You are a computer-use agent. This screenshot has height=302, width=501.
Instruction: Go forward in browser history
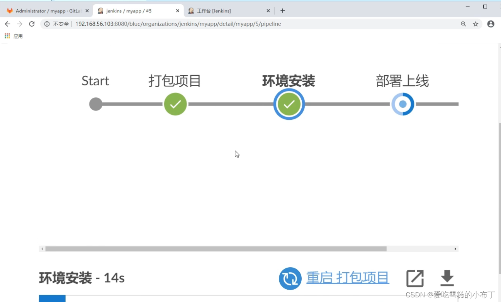coord(20,24)
